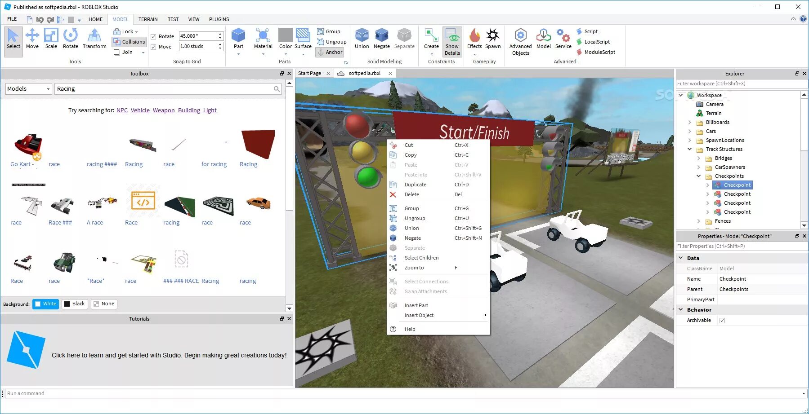This screenshot has width=809, height=414.
Task: Open the Studio tutorials banner
Action: (x=147, y=355)
